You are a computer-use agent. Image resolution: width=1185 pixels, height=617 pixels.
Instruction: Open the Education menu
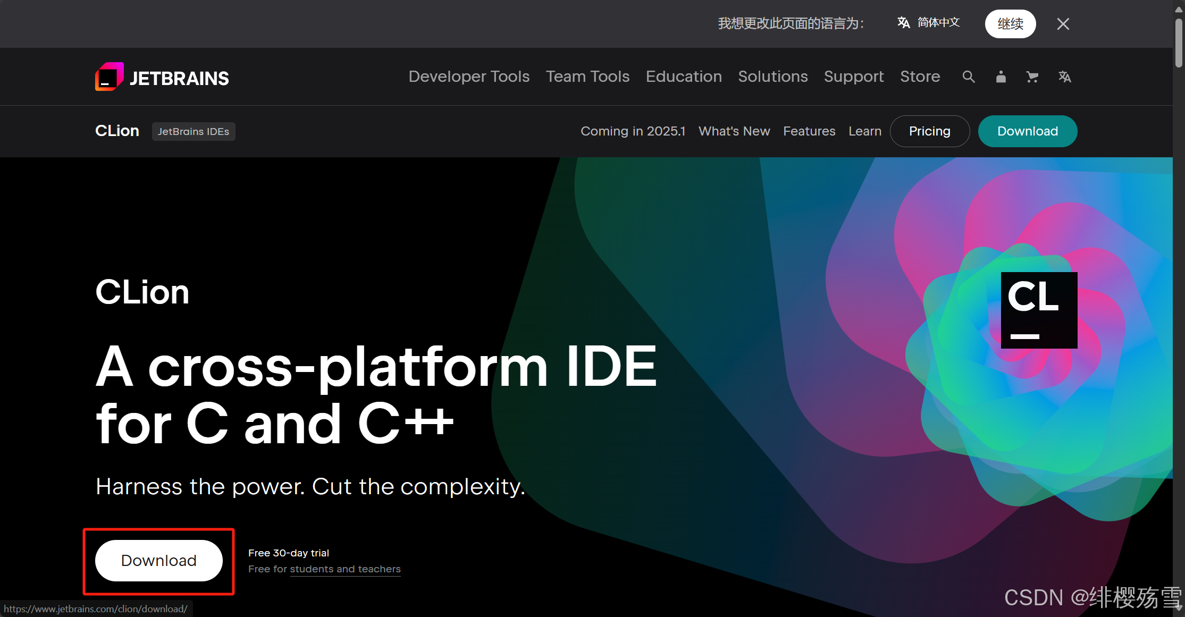point(684,77)
